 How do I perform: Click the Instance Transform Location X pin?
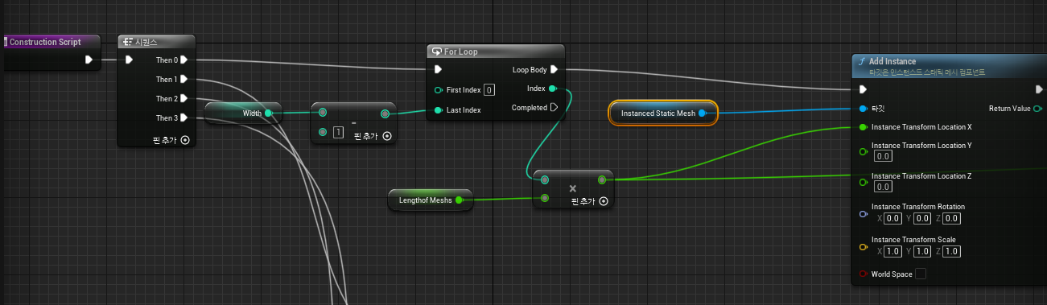pyautogui.click(x=864, y=127)
